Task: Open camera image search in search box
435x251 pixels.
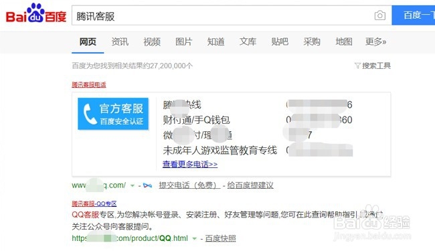Action: click(380, 15)
